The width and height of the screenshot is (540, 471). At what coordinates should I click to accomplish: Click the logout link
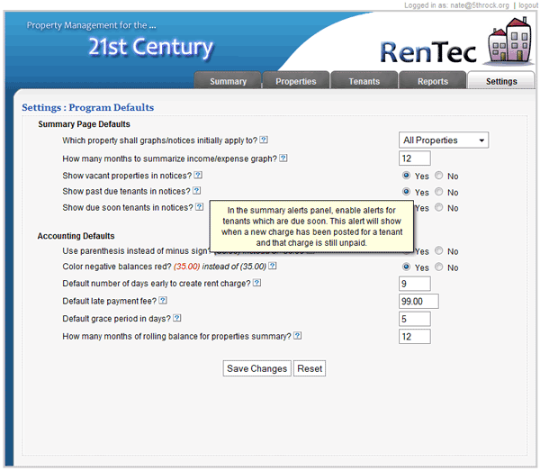coord(526,5)
